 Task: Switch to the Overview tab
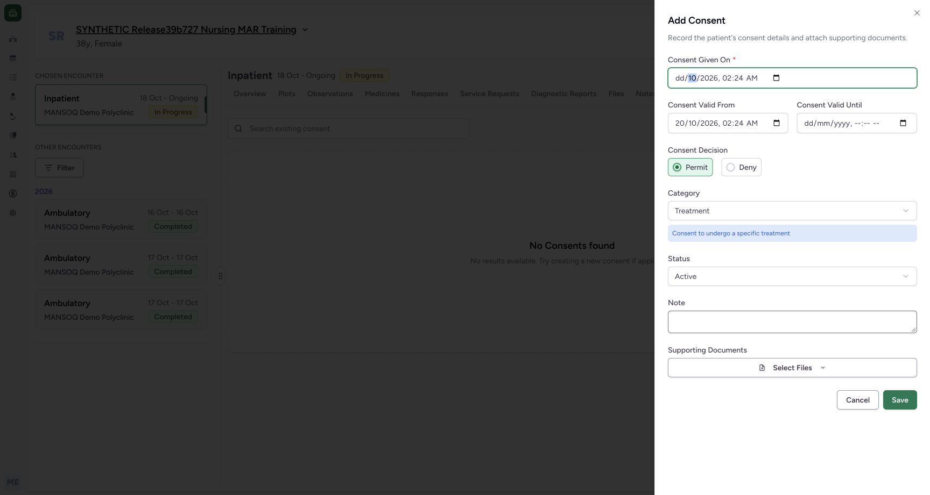(x=250, y=94)
